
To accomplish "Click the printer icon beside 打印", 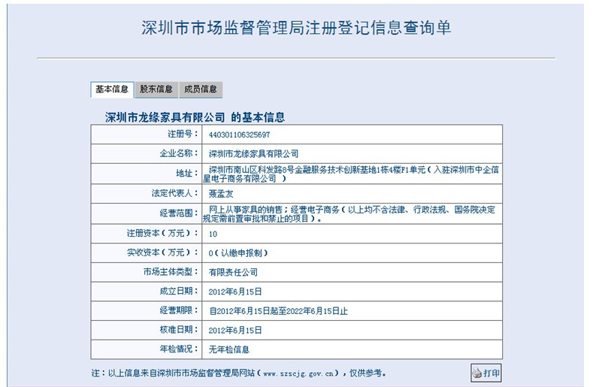I will click(477, 373).
